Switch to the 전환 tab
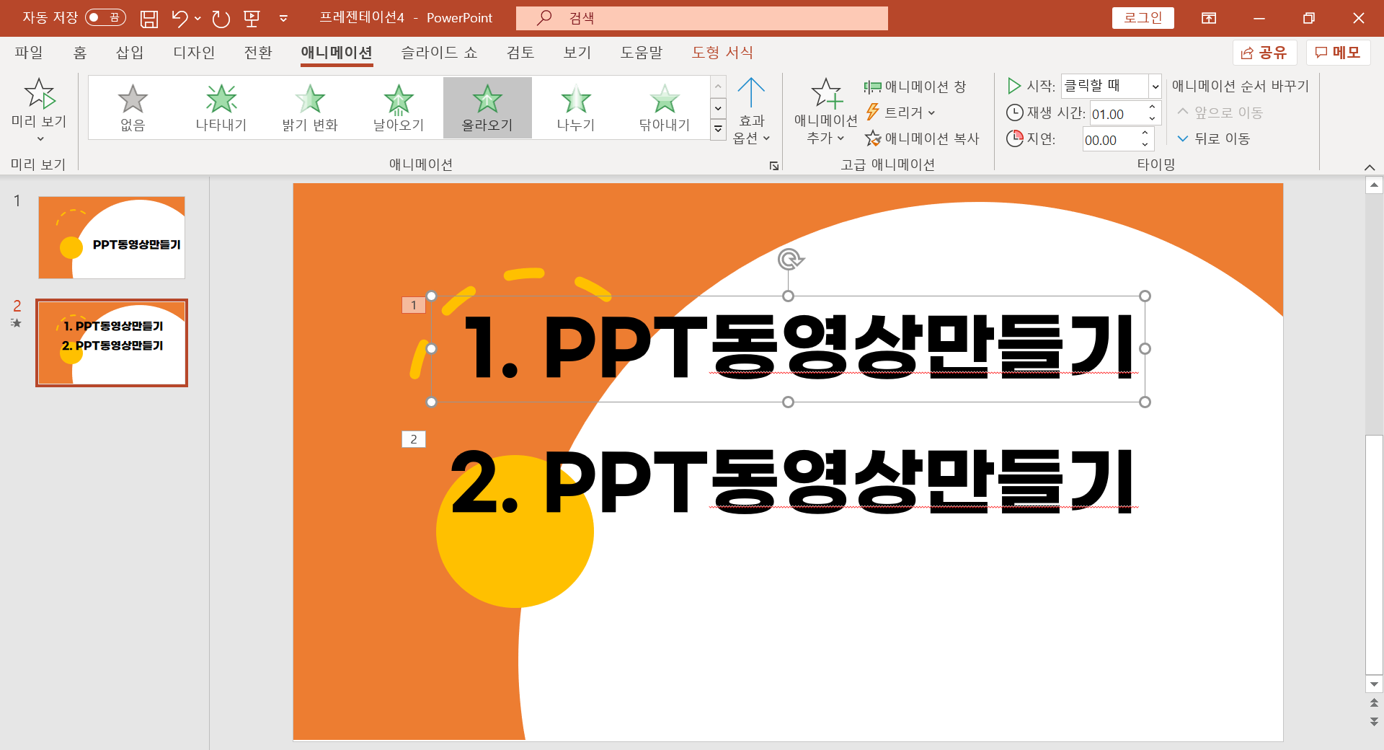This screenshot has height=750, width=1384. point(258,52)
